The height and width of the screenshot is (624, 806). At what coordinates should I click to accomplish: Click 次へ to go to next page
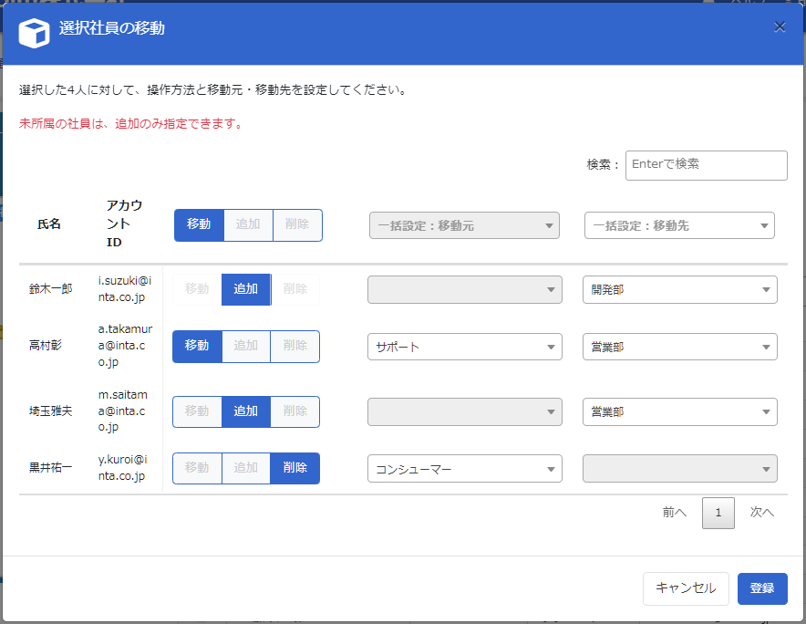click(761, 513)
